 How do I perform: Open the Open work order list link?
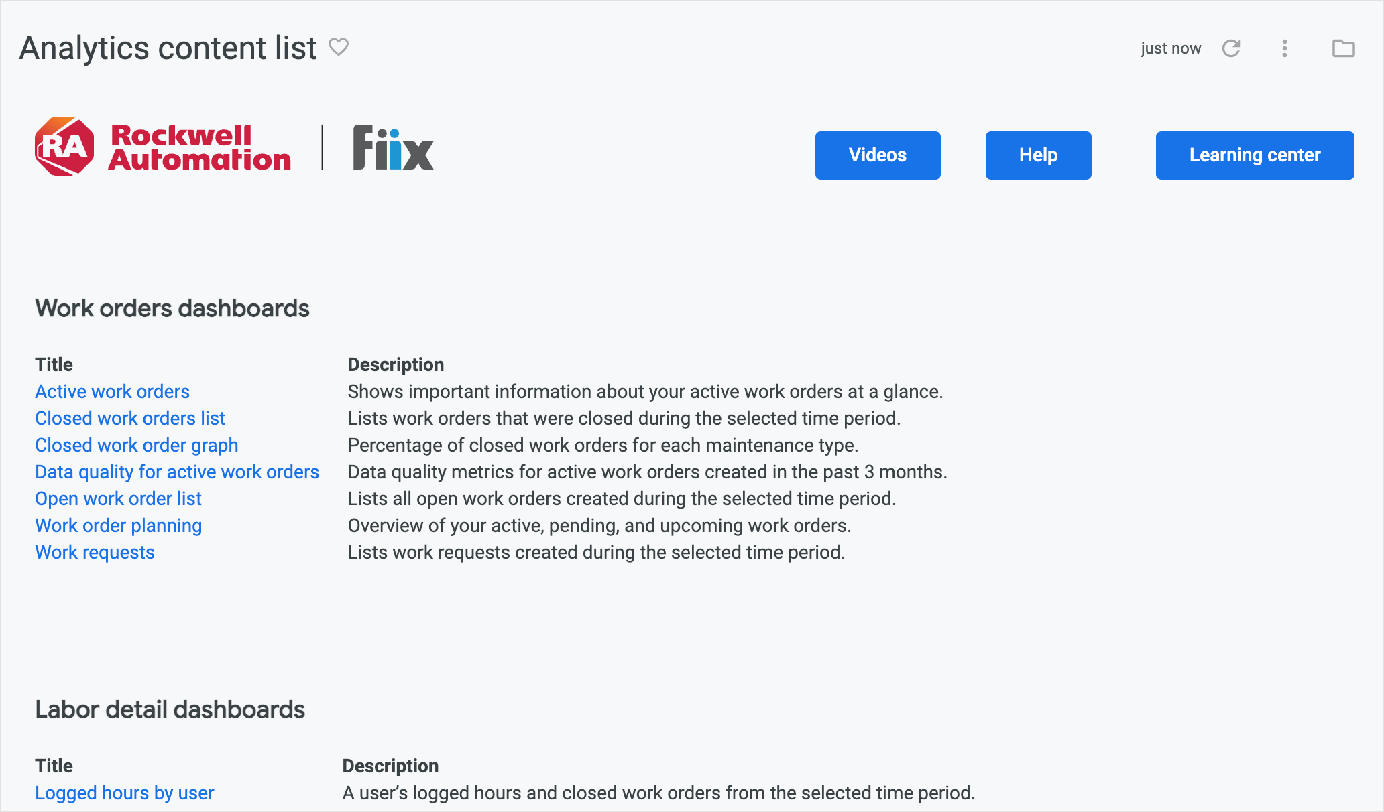point(119,498)
